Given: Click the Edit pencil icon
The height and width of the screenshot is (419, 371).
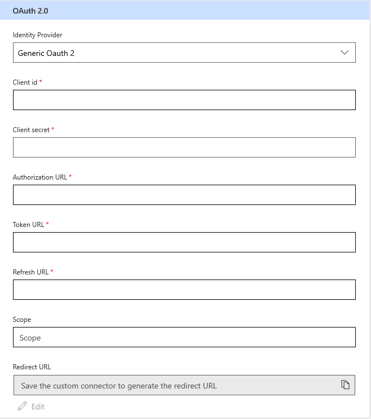Looking at the screenshot, I should point(23,406).
